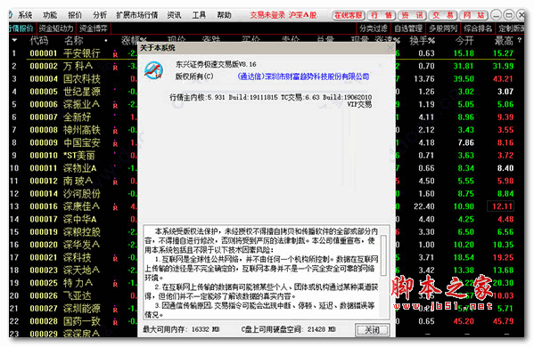Click the 网站 toolbar button
This screenshot has width=534, height=347.
click(473, 15)
